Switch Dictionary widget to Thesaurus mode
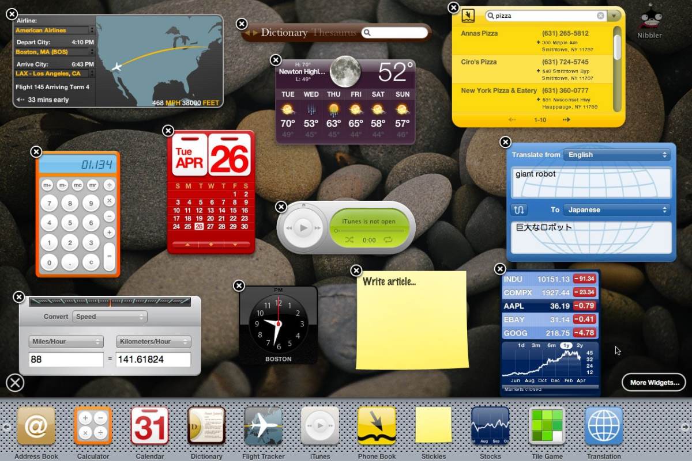This screenshot has height=461, width=692. point(336,33)
